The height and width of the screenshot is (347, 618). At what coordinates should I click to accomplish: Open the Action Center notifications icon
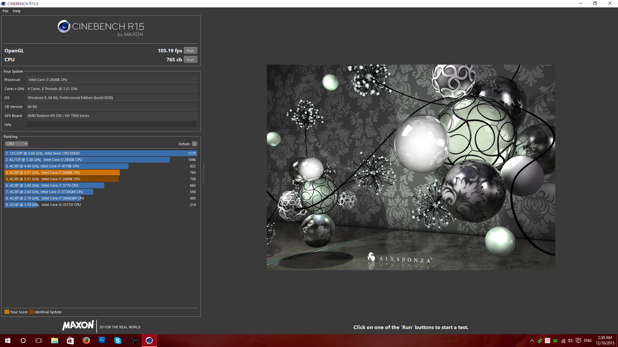578,341
